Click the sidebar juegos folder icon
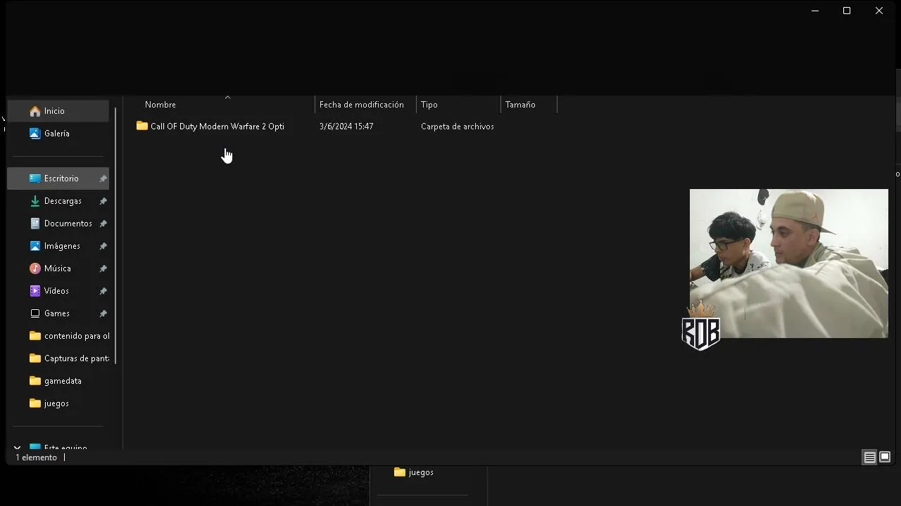The height and width of the screenshot is (506, 901). pyautogui.click(x=35, y=403)
